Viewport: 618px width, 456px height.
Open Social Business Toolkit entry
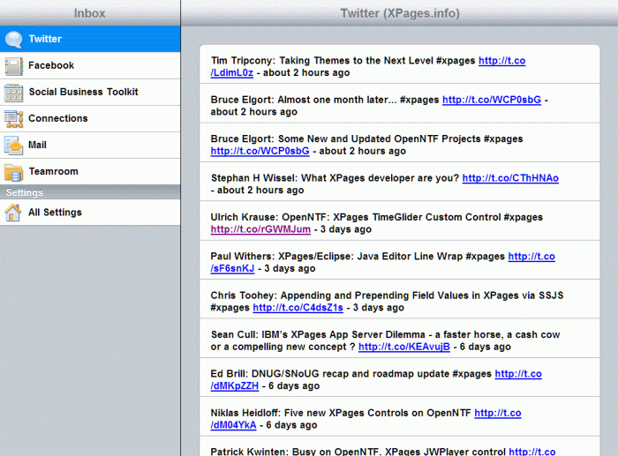click(x=90, y=92)
